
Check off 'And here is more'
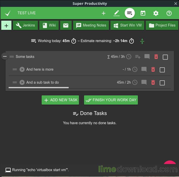[162, 70]
